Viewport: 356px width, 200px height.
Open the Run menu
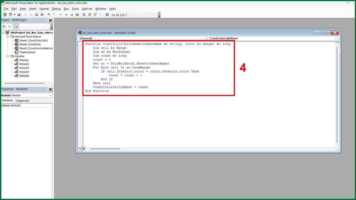click(66, 9)
